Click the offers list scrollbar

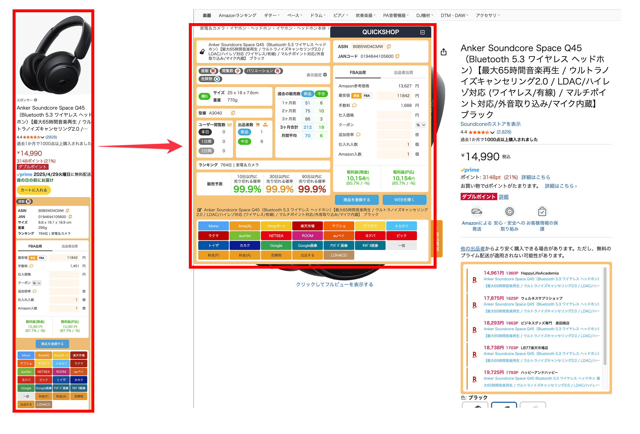coord(605,316)
